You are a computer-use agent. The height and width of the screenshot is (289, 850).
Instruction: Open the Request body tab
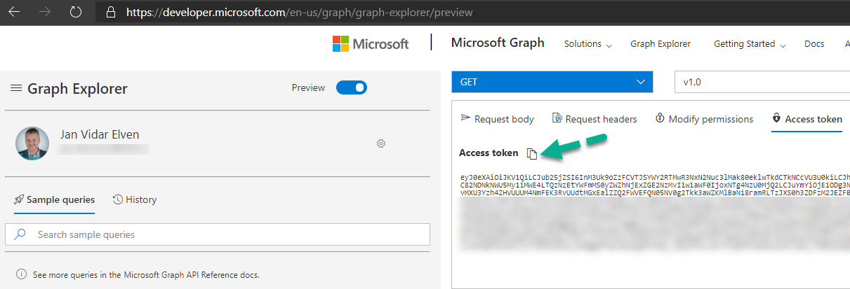point(497,119)
